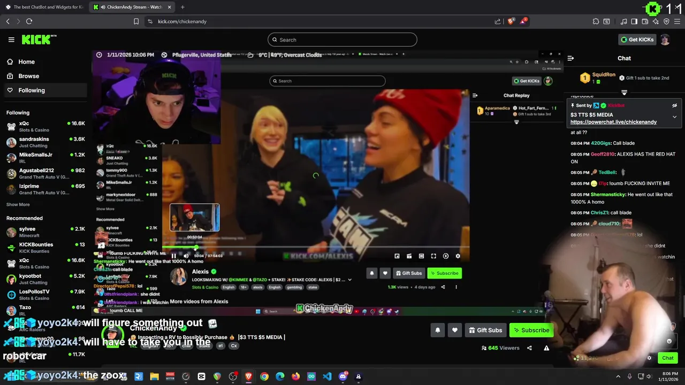Open a new browser tab

coord(182,7)
